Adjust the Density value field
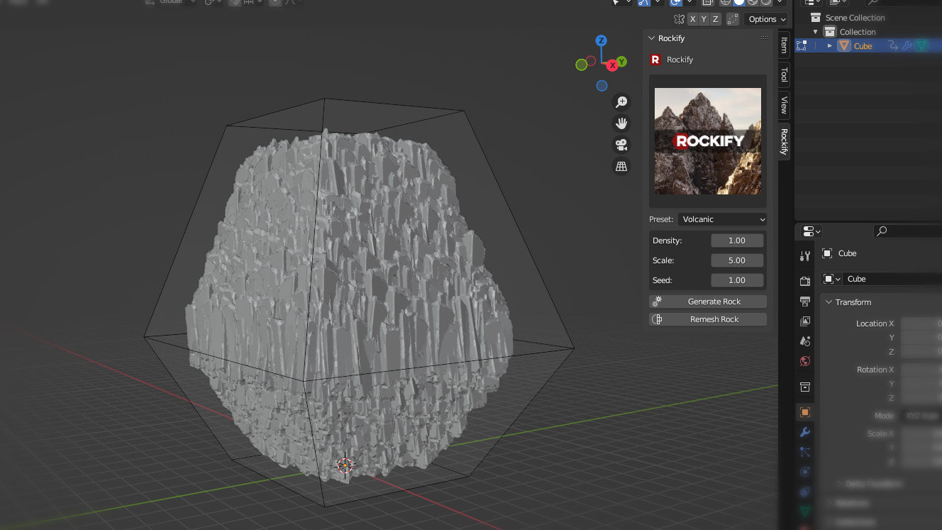The height and width of the screenshot is (530, 942). 738,241
